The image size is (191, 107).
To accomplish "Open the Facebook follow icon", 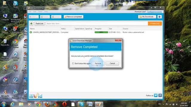I will pos(160,95).
